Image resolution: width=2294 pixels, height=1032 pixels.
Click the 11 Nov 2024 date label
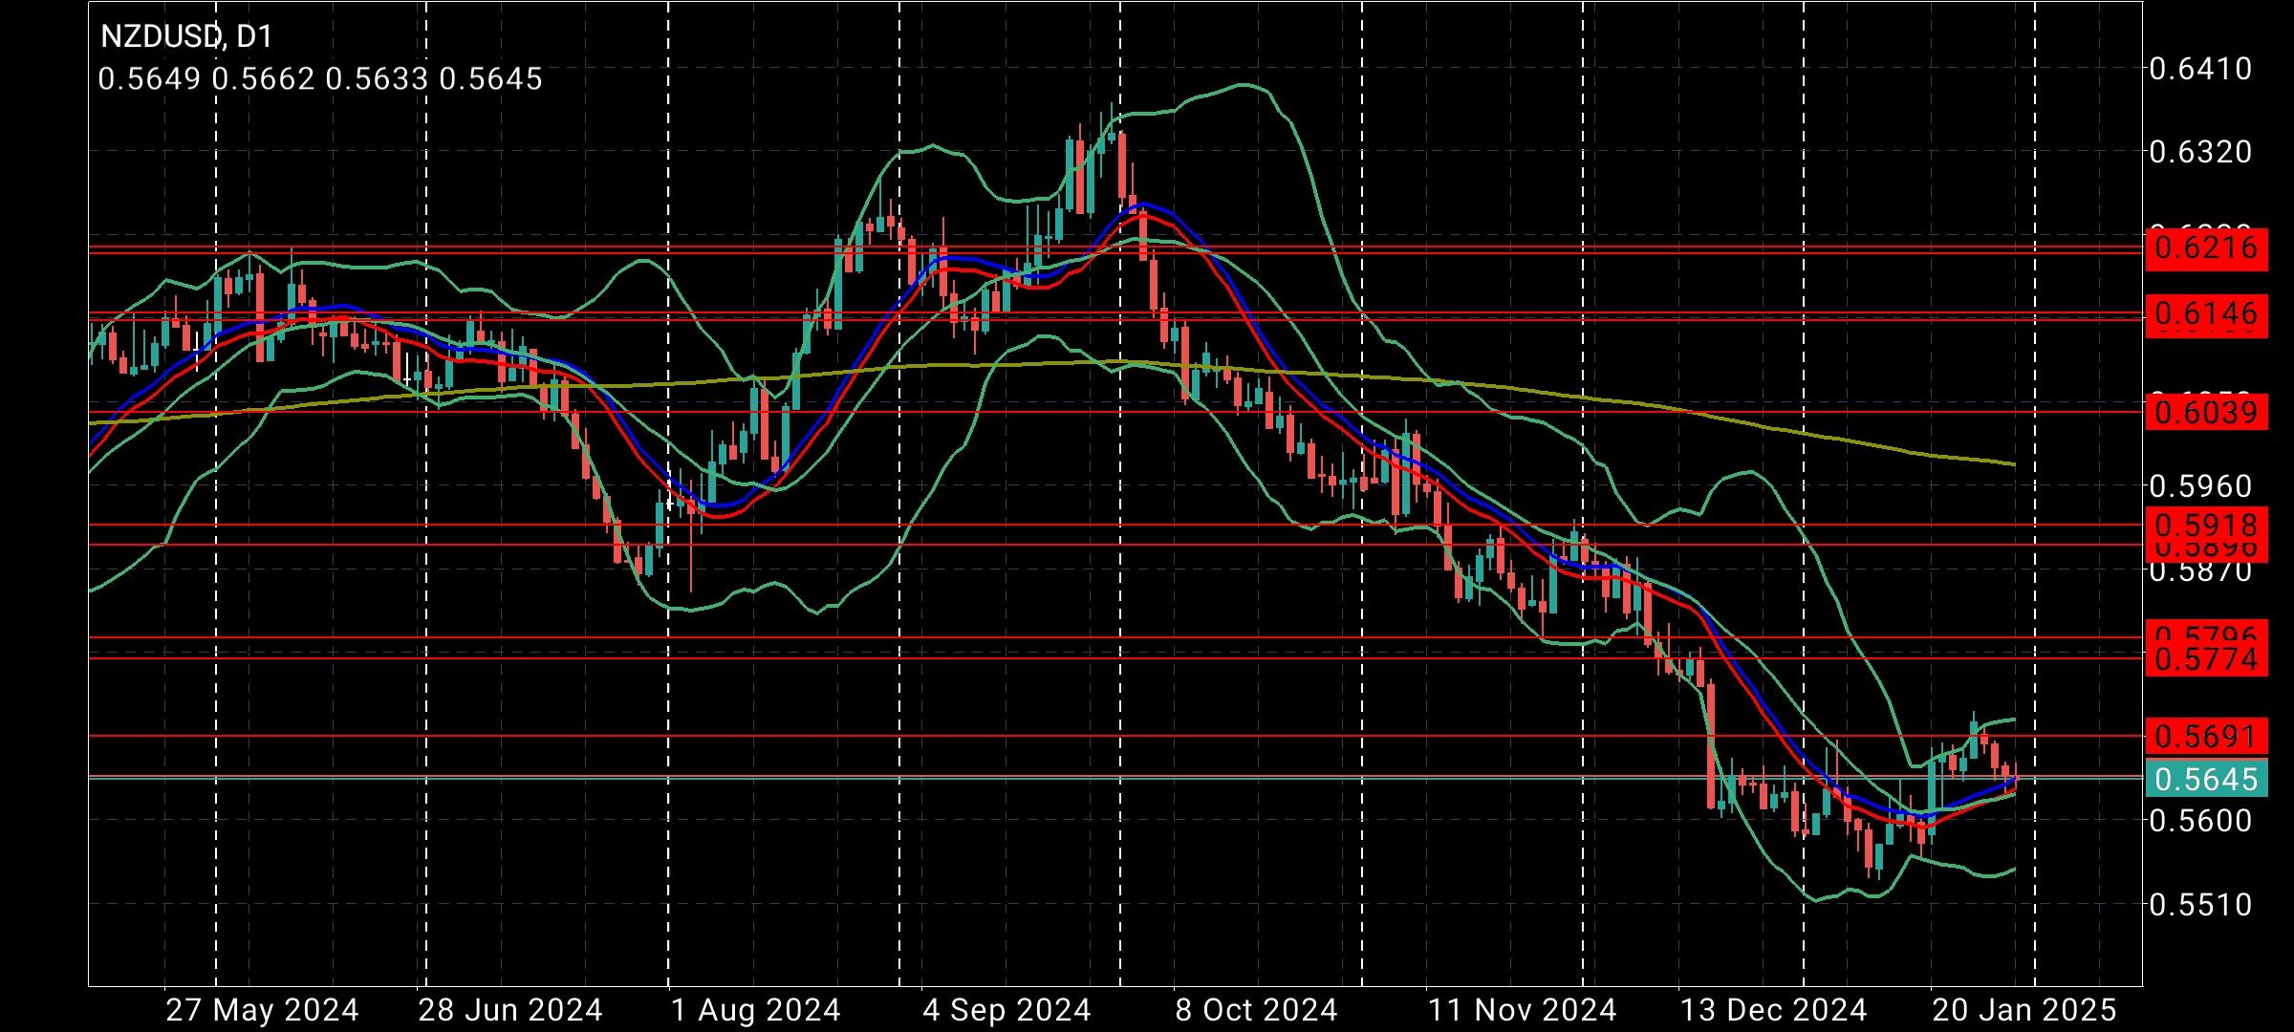tap(1522, 1010)
